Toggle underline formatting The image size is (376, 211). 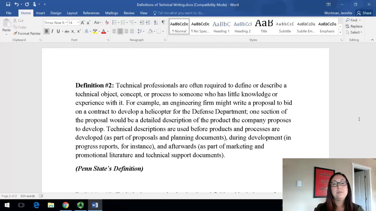coord(58,31)
